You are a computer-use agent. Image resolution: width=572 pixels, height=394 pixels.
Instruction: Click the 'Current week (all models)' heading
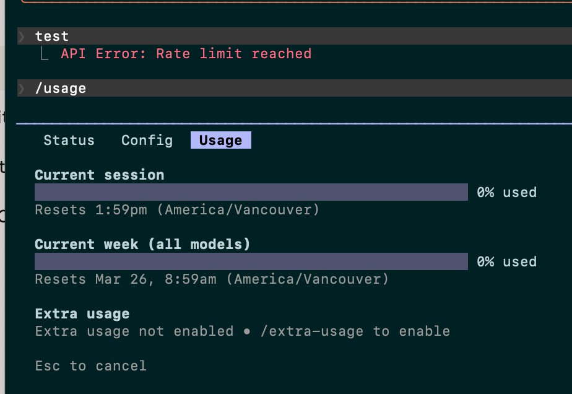pyautogui.click(x=142, y=244)
